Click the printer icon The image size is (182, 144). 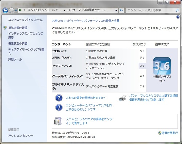122,98
